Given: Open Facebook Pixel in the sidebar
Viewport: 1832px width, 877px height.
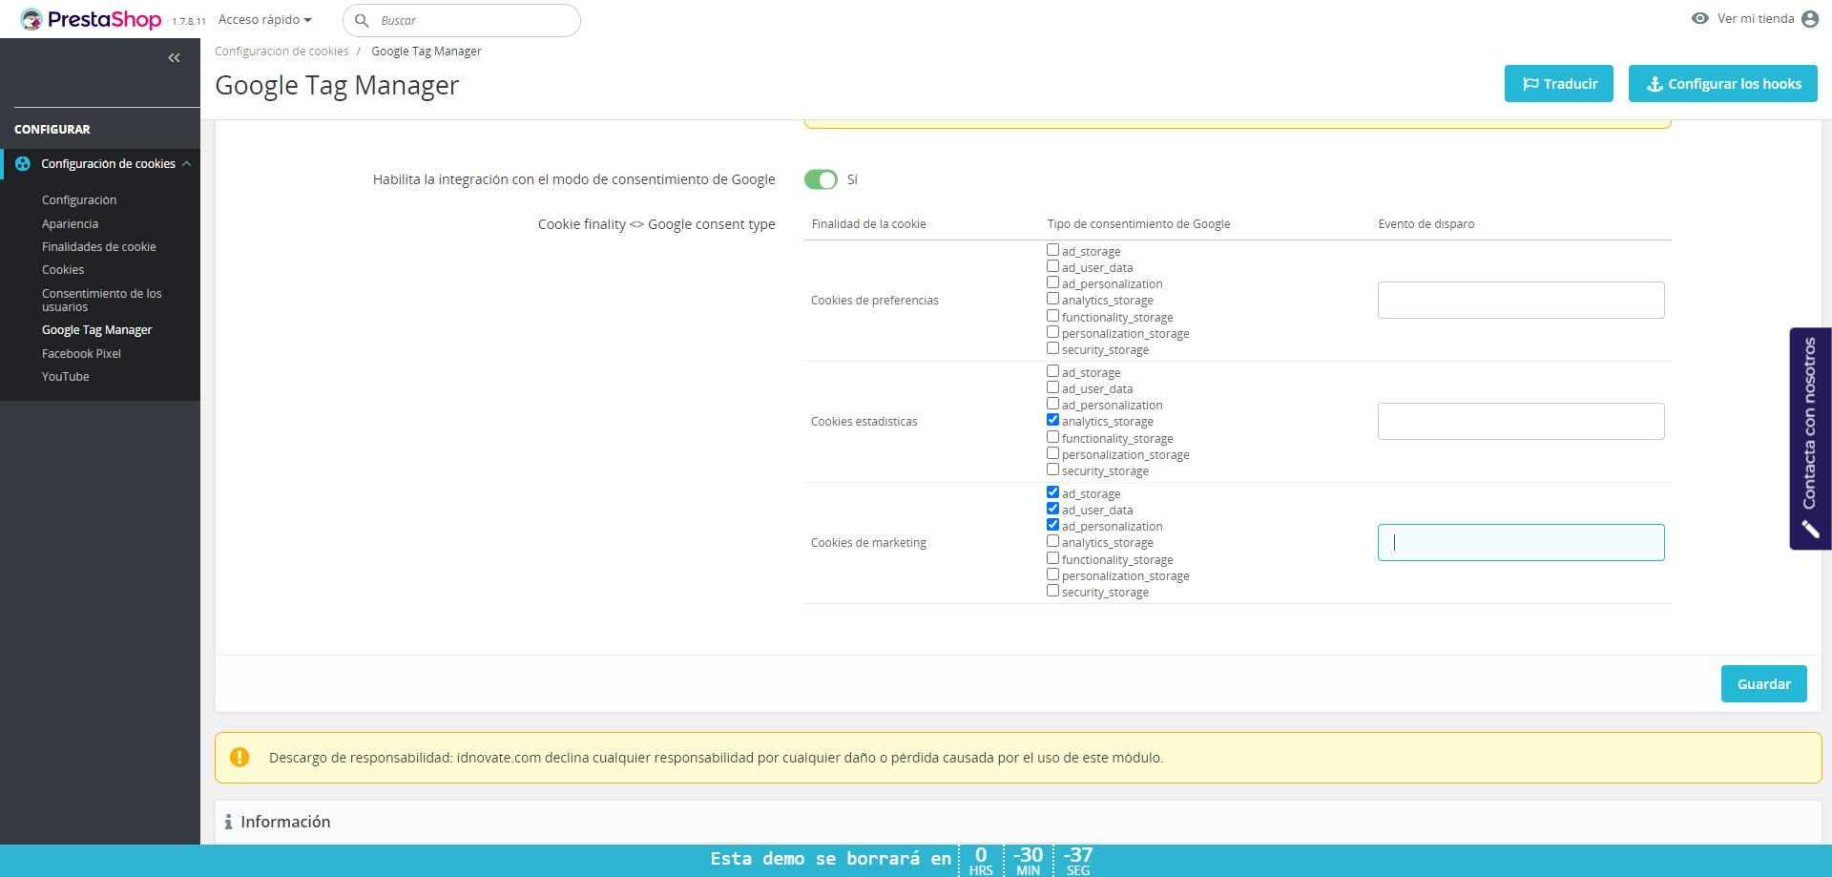Looking at the screenshot, I should coord(81,354).
